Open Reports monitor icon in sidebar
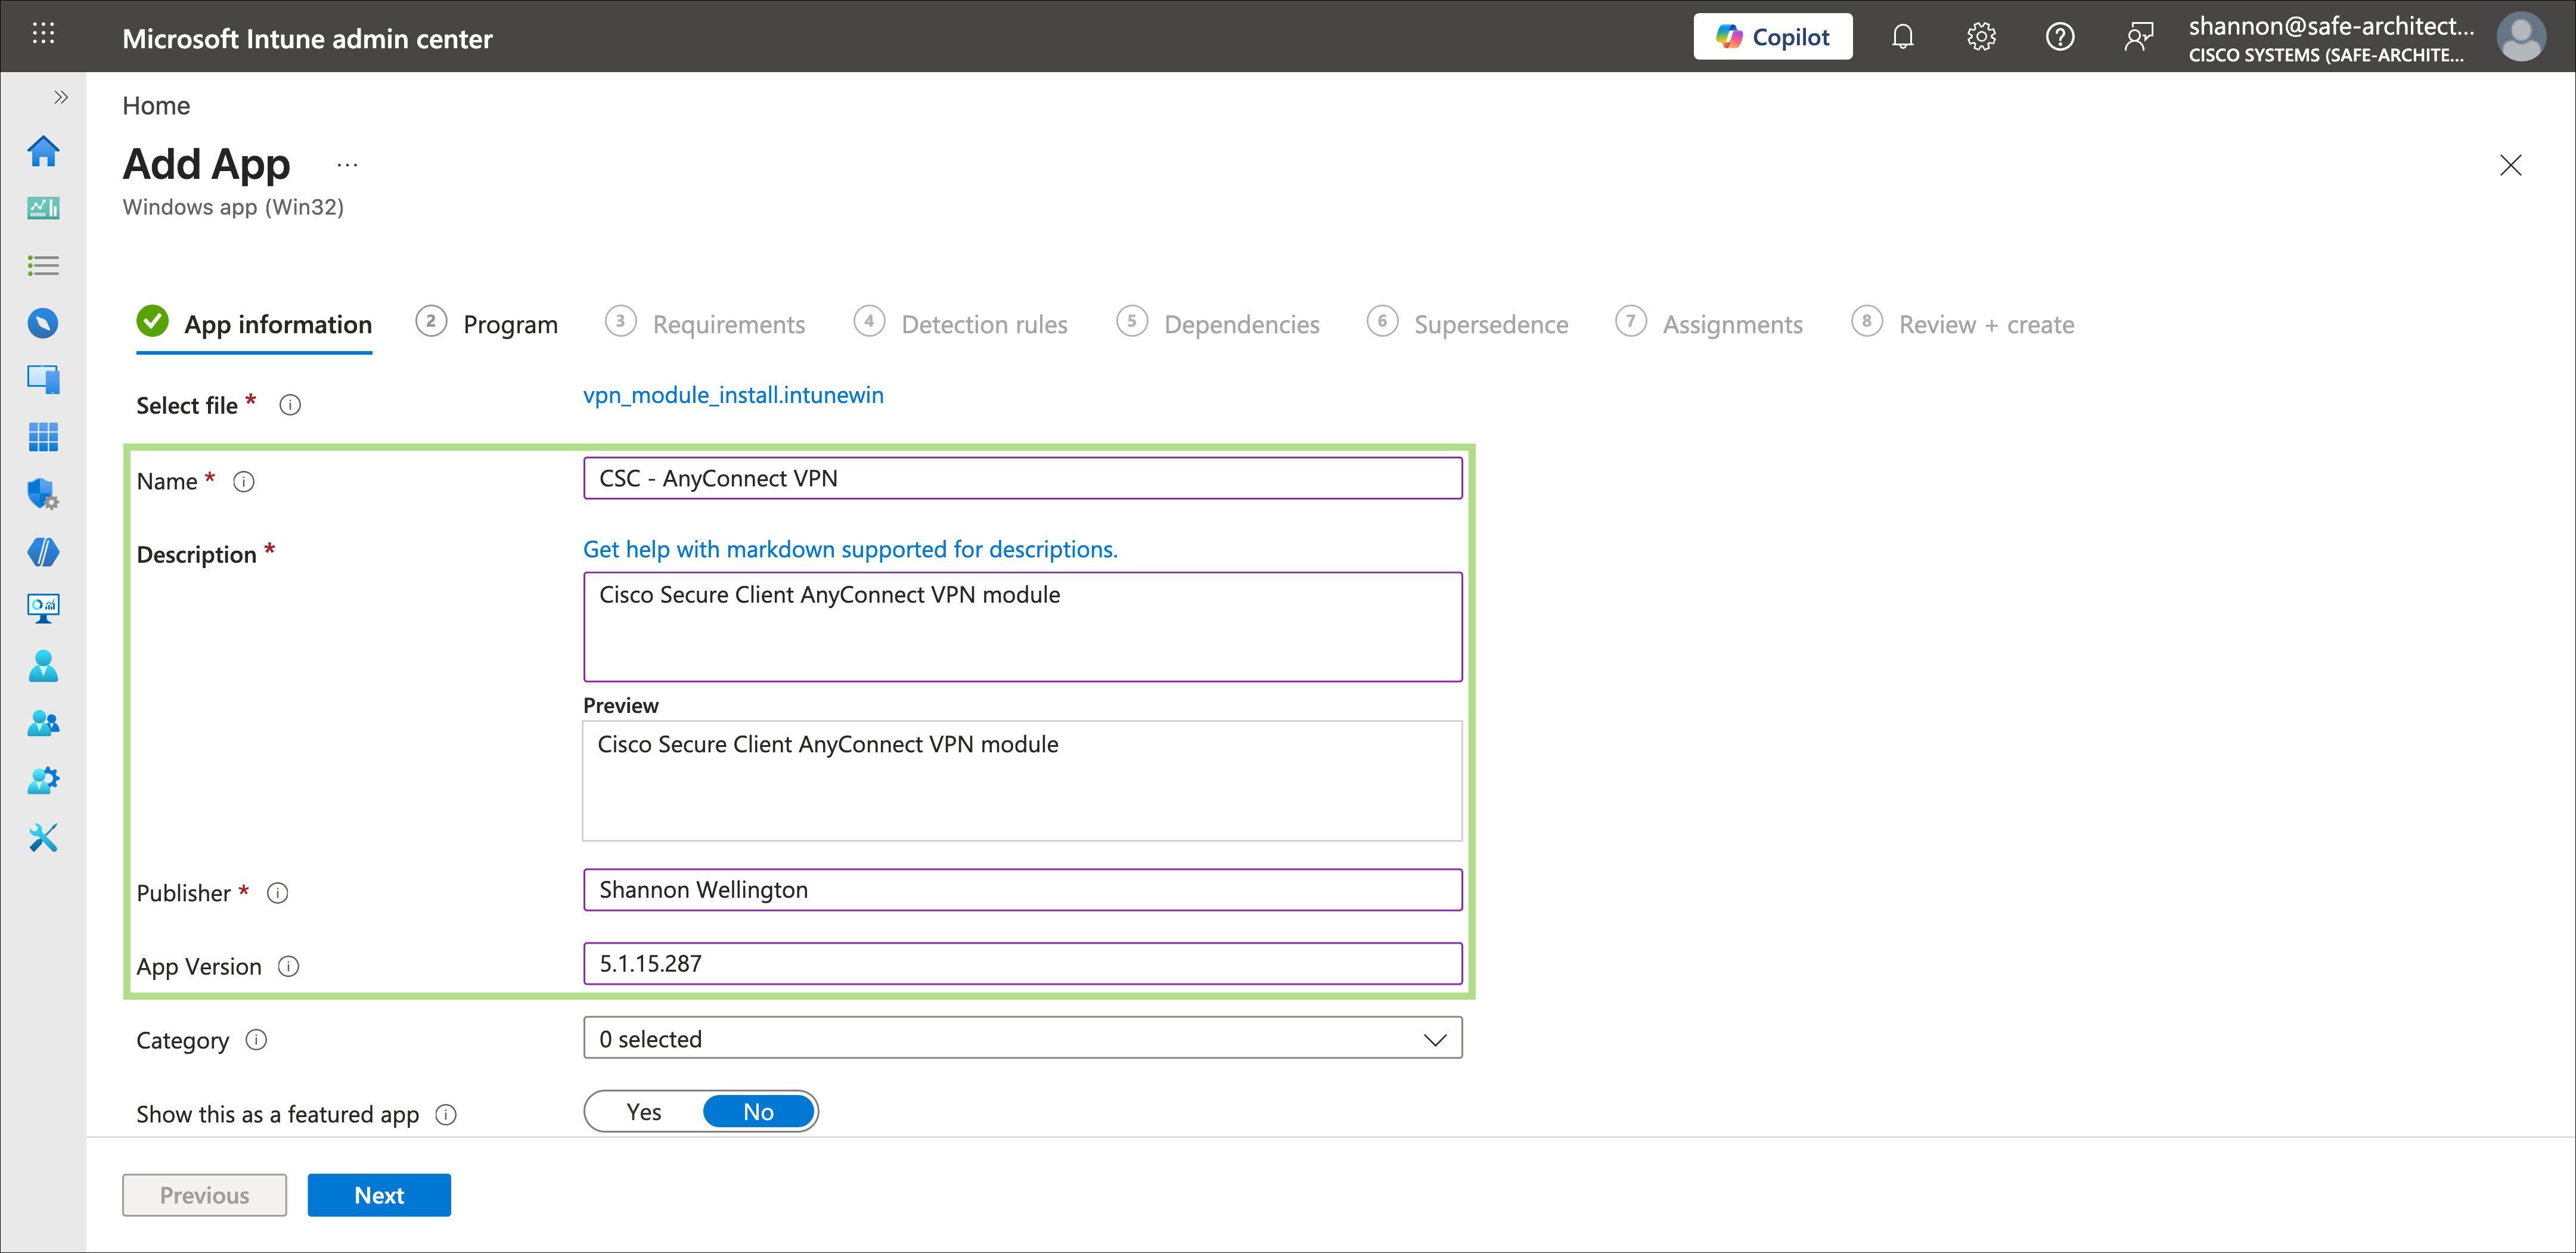Image resolution: width=2576 pixels, height=1253 pixels. coord(43,609)
